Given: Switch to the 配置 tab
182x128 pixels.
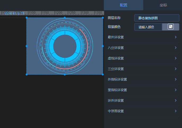Looking at the screenshot, I should pos(123,5).
